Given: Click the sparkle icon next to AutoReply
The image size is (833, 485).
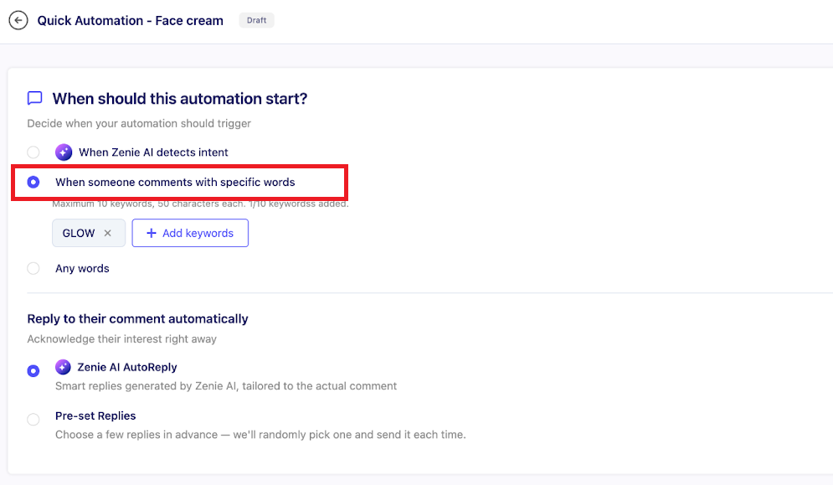Looking at the screenshot, I should [x=64, y=367].
